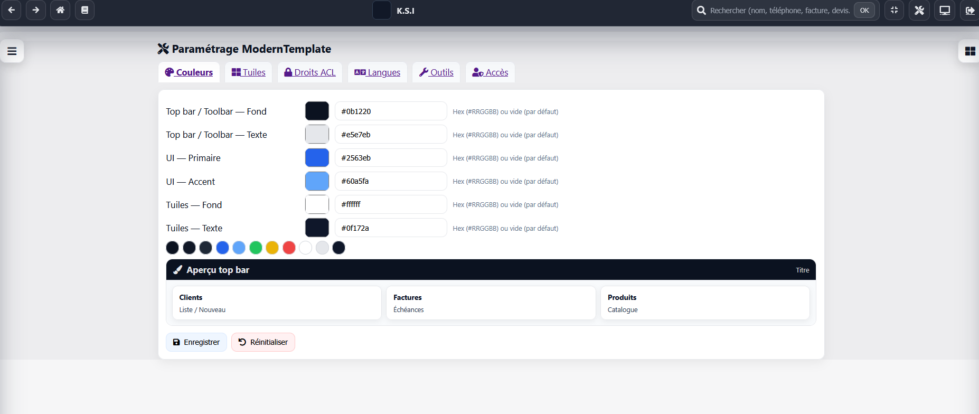Click the K.S.I title text
Image resolution: width=979 pixels, height=414 pixels.
click(x=406, y=11)
